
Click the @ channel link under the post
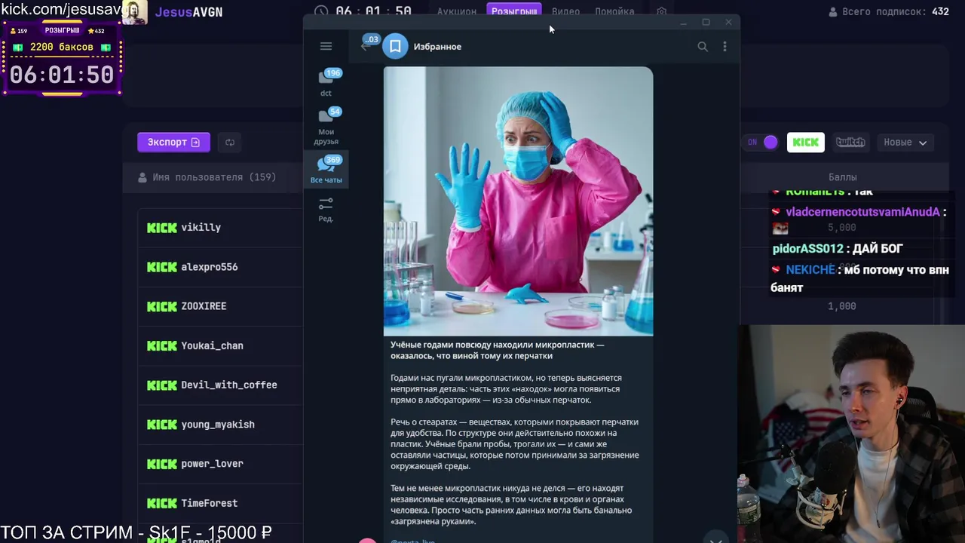pos(412,541)
